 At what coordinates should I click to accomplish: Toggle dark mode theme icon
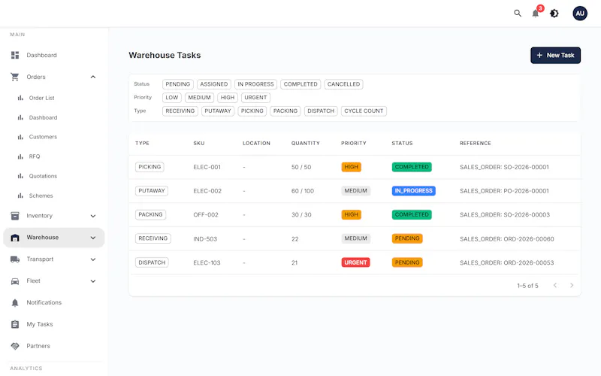tap(554, 14)
